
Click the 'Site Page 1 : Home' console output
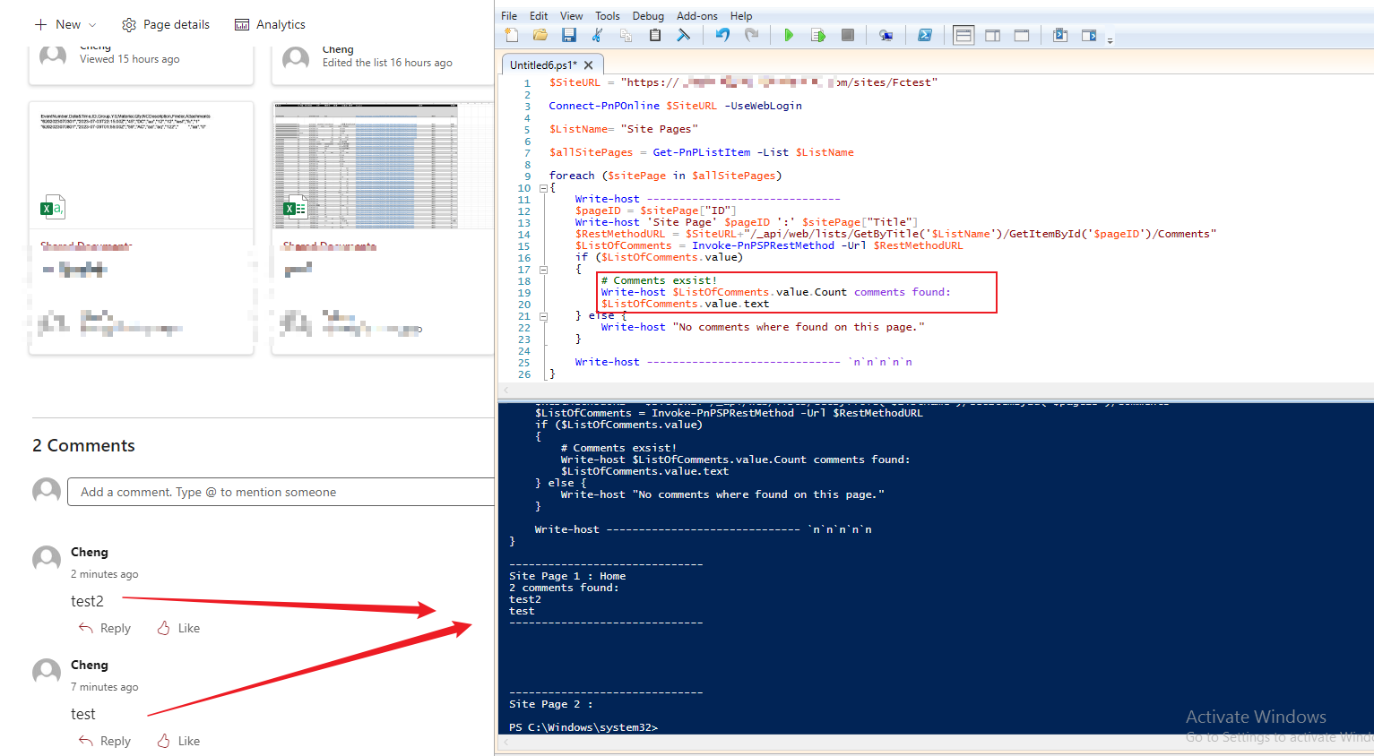click(567, 576)
